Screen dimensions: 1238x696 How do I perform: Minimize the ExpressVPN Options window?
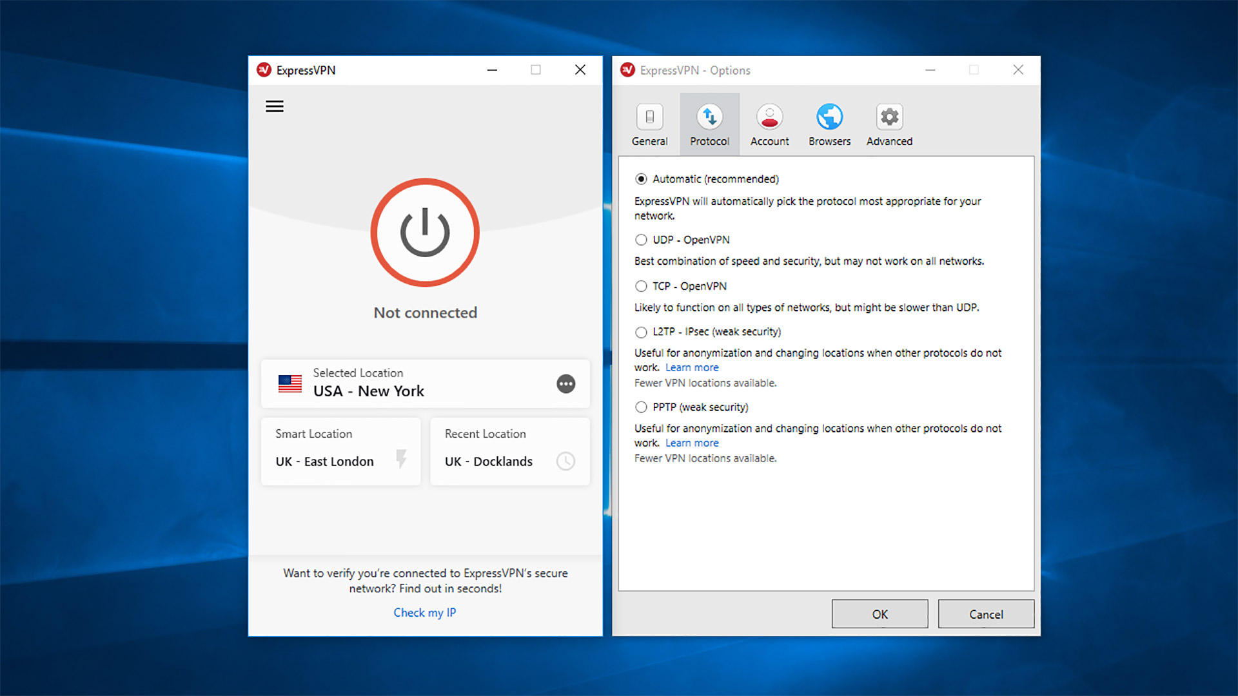(x=930, y=70)
